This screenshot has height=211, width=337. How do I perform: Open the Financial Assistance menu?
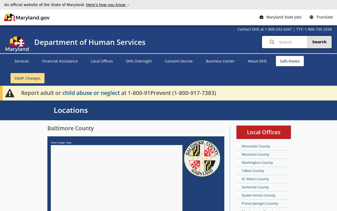pyautogui.click(x=60, y=61)
